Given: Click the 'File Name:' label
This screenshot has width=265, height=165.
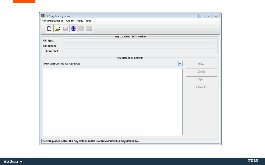Looking at the screenshot, I should (50, 46).
